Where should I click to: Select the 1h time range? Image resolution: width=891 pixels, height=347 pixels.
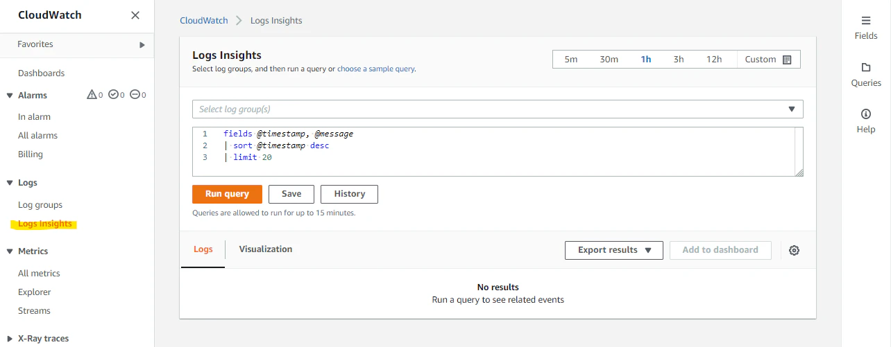(646, 60)
